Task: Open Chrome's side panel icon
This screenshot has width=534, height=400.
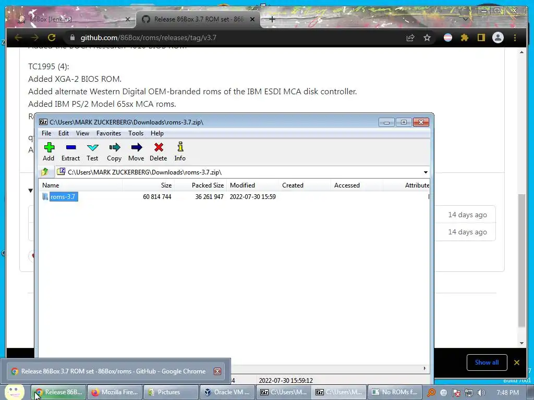Action: point(481,37)
